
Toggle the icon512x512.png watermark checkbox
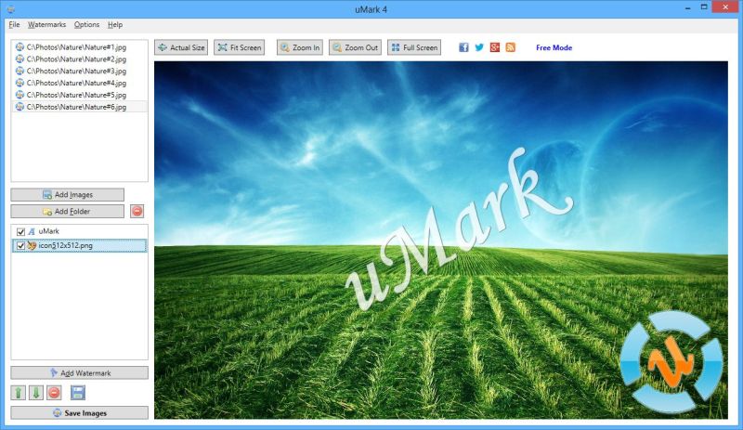tap(20, 246)
